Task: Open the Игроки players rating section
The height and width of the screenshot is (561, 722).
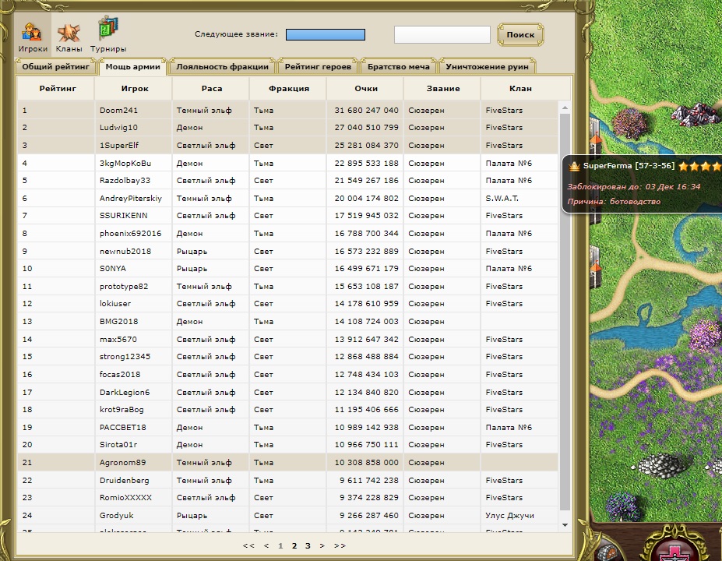Action: tap(33, 36)
